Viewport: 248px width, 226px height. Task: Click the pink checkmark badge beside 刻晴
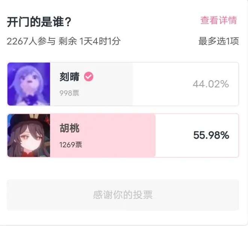pyautogui.click(x=89, y=77)
